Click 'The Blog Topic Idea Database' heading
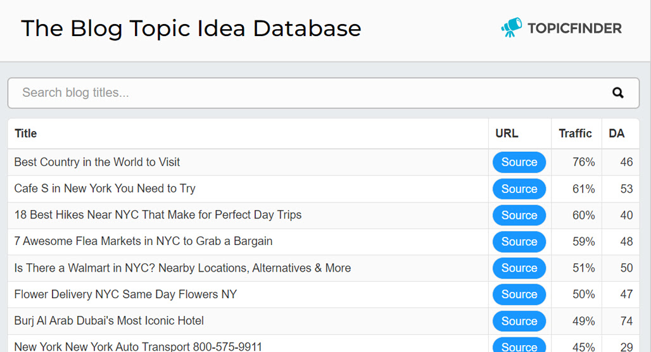 coord(191,28)
